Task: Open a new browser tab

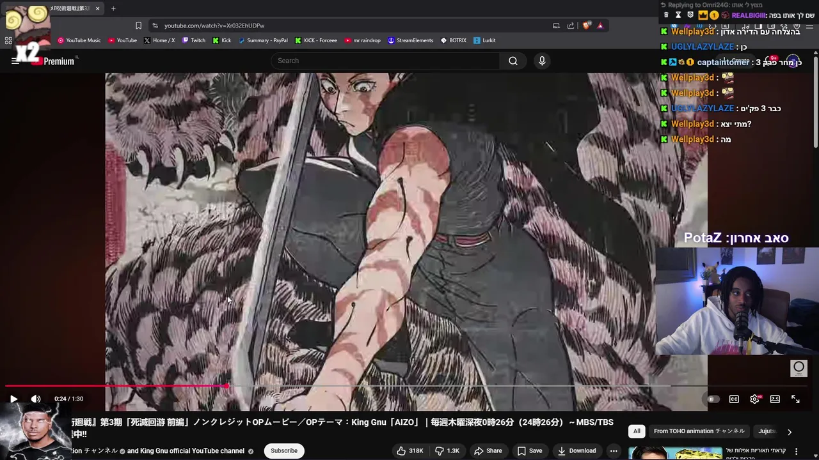Action: coord(113,8)
